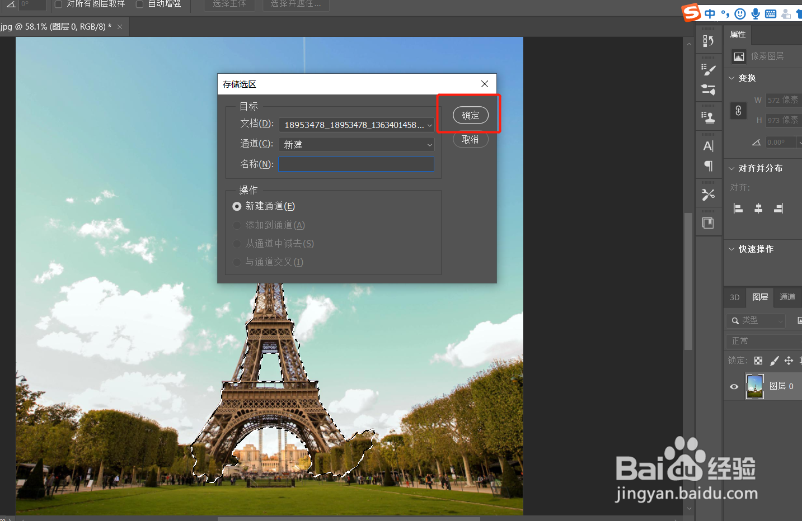This screenshot has height=521, width=802.
Task: Enable the auto-enhance checkbox
Action: pyautogui.click(x=139, y=4)
